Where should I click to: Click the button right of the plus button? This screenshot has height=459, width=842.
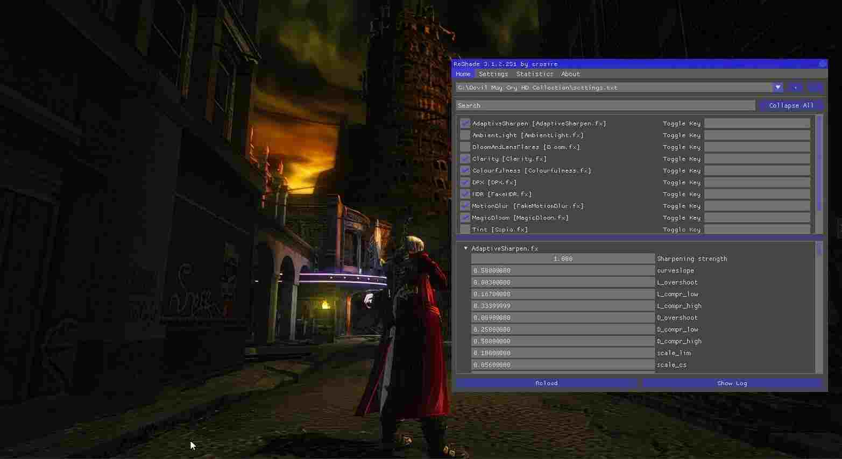(816, 87)
